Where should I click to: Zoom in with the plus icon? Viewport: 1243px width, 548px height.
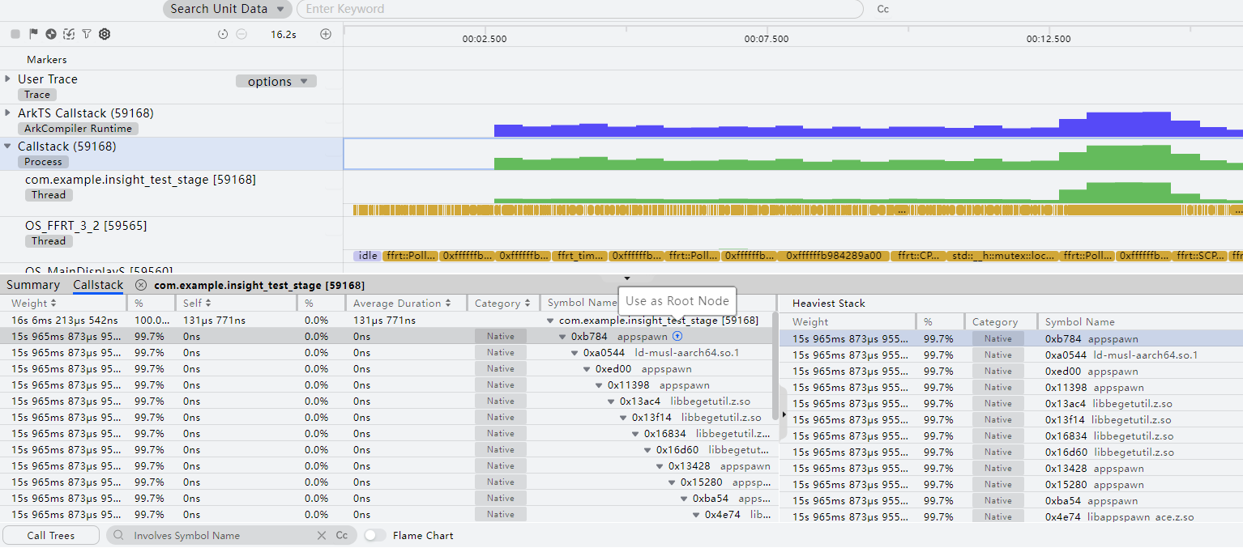[326, 34]
